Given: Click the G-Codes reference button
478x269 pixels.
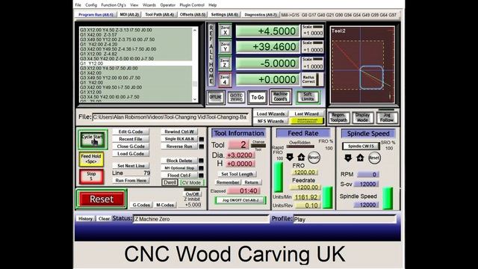Looking at the screenshot, I should [141, 205].
